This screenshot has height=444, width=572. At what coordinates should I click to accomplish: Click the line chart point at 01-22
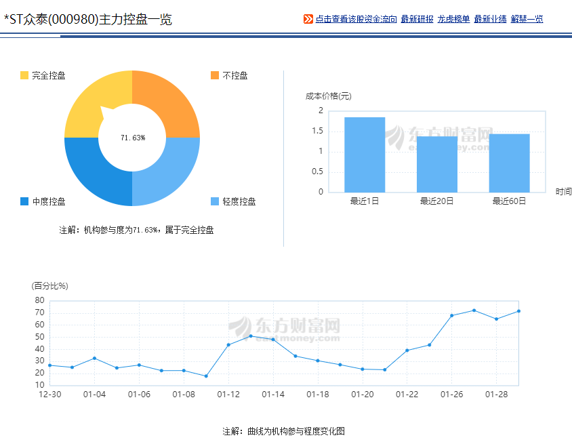click(407, 350)
